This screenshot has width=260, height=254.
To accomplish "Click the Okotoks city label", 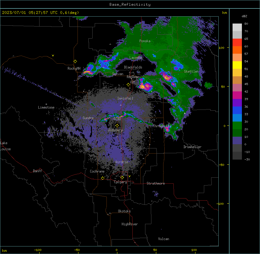I will (x=124, y=211).
